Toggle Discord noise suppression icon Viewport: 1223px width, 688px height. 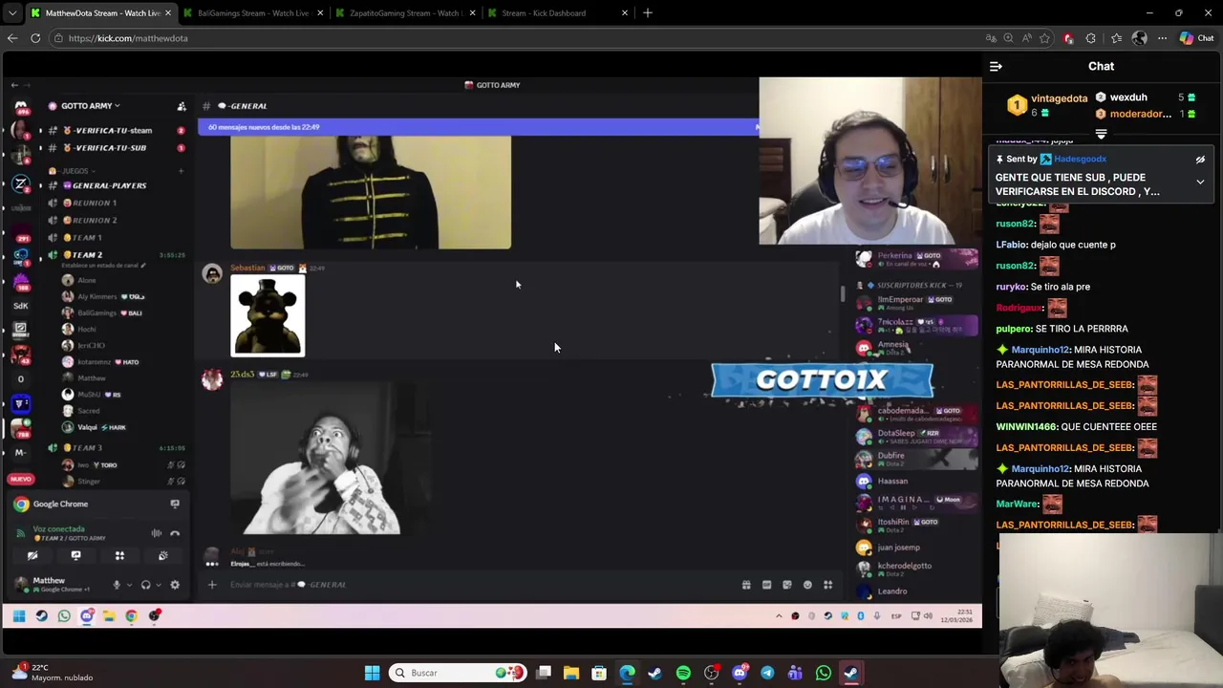(x=156, y=533)
